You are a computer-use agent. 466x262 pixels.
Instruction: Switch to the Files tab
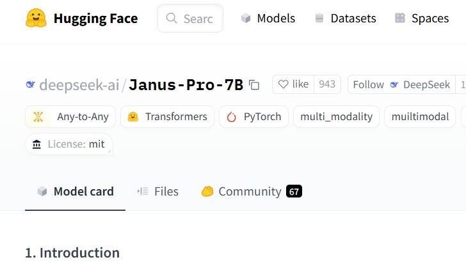158,191
